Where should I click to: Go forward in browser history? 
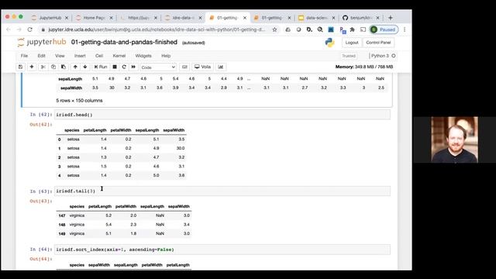19,29
